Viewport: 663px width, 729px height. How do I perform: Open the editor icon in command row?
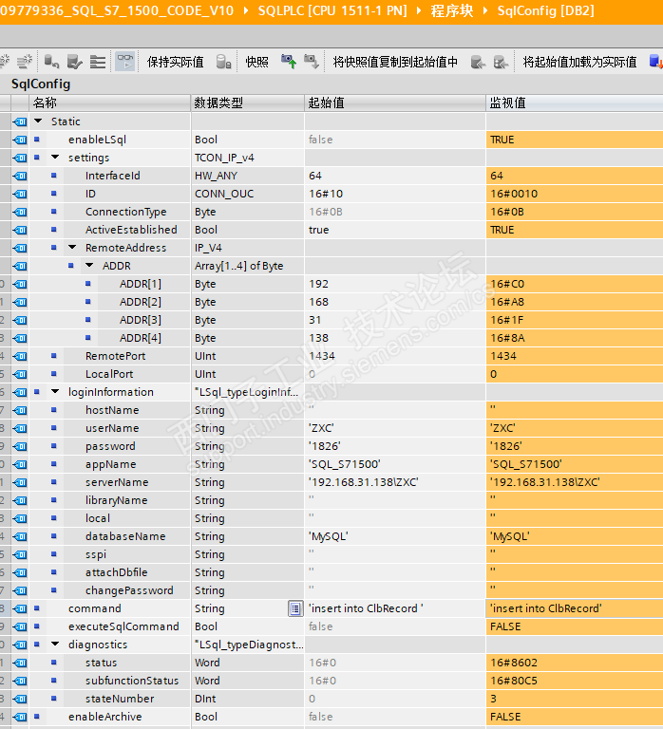[x=295, y=608]
